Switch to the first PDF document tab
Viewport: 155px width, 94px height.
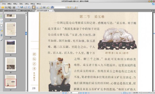(10, 11)
